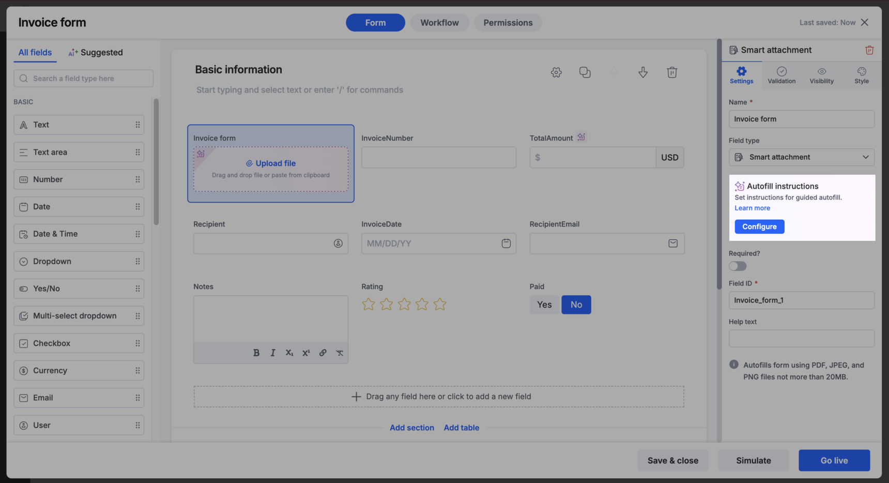Click drag handle of Currency field type

137,370
